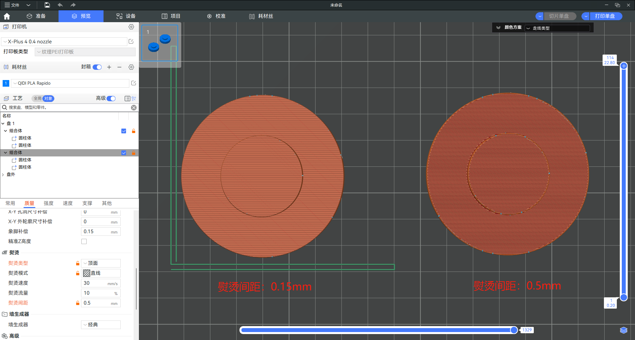
Task: Switch to the 准备 tab
Action: click(36, 16)
